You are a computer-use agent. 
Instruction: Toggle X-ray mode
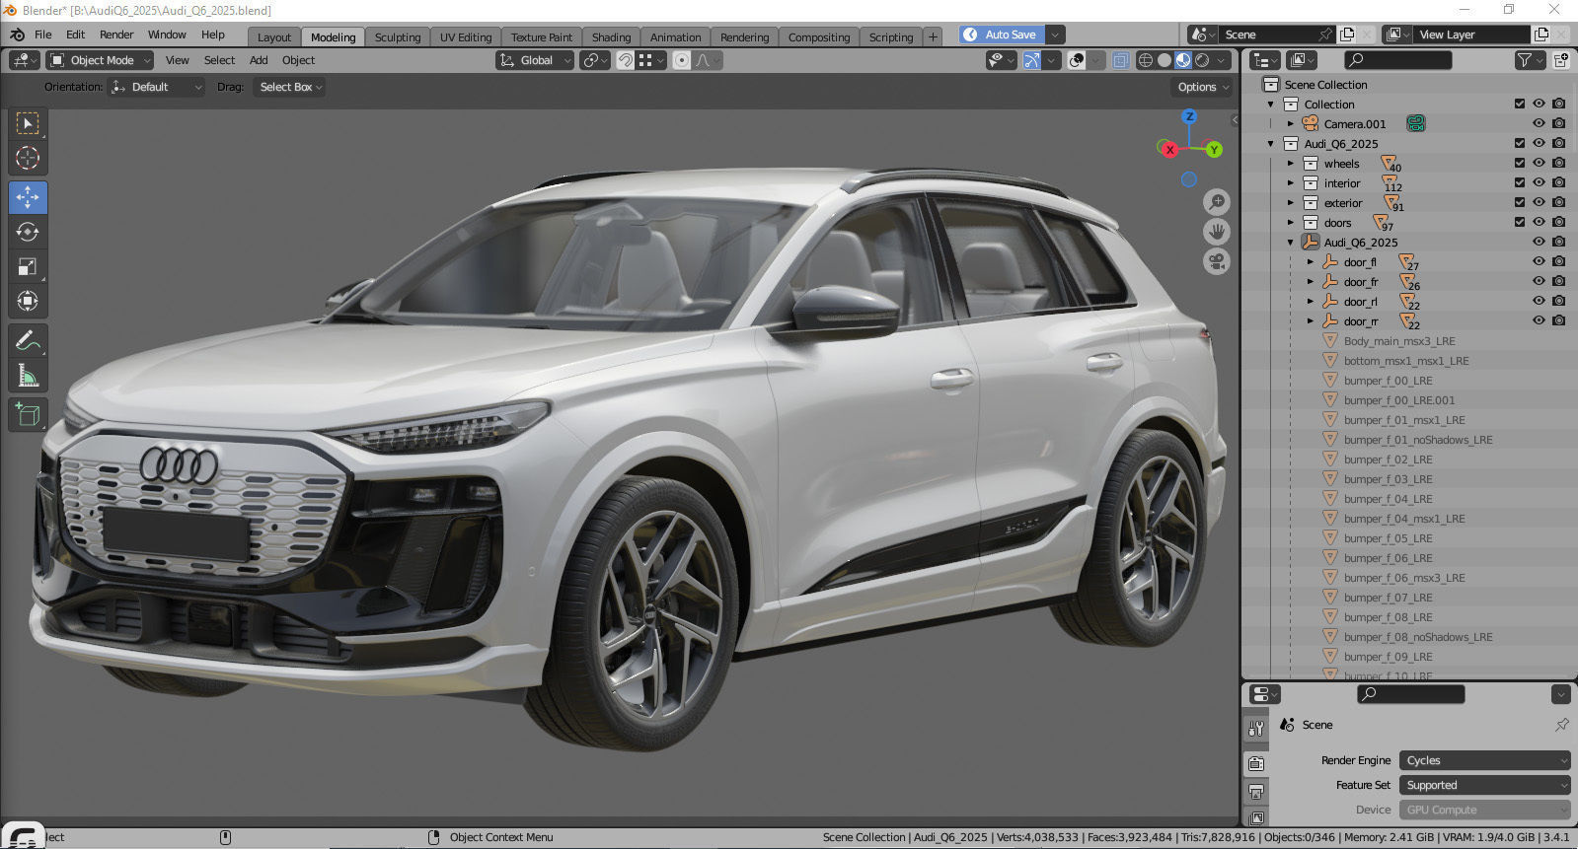pos(1120,60)
